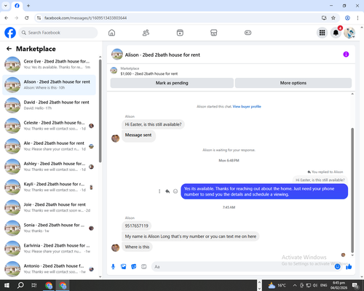Open Task View on taskbar
The width and height of the screenshot is (364, 291).
33,285
